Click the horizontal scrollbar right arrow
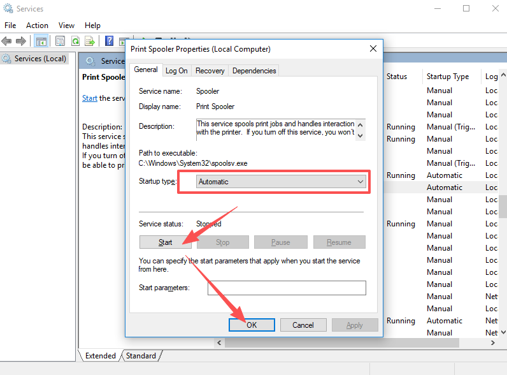 coord(493,342)
